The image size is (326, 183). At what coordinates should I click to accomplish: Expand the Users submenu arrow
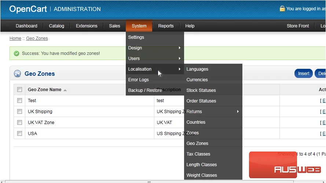click(x=180, y=59)
